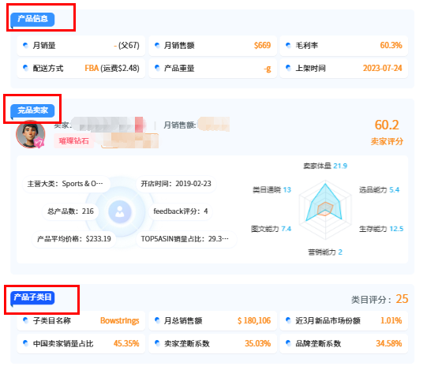Click the blue bullet beside 卖家垄断系数
This screenshot has height=370, width=423.
157,343
